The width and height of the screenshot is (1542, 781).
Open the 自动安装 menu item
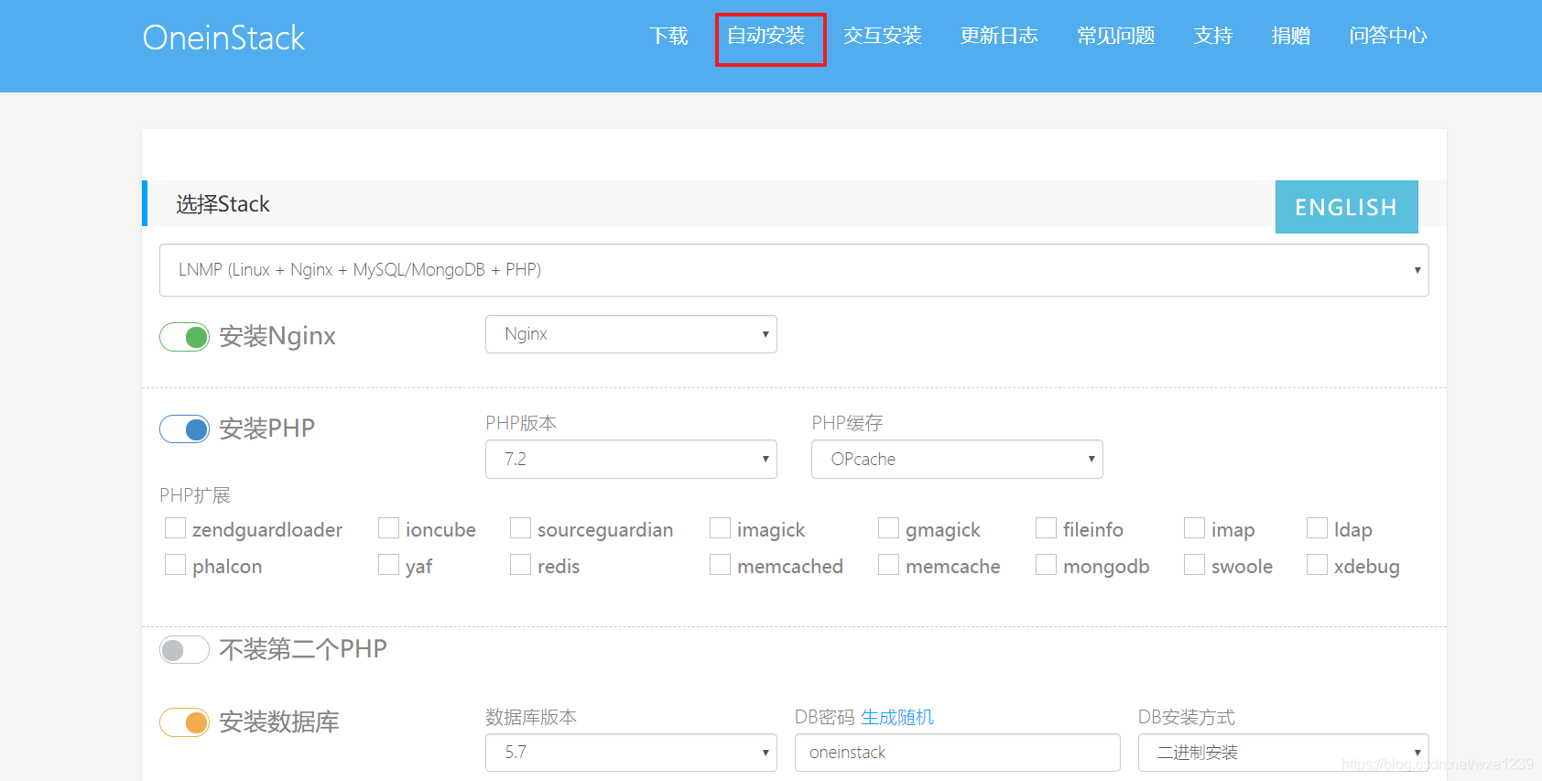(766, 36)
